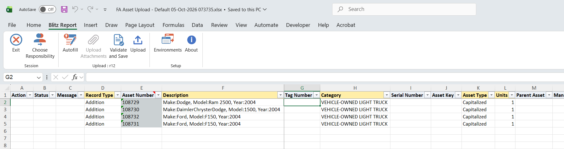This screenshot has width=564, height=149.
Task: Select the Dodge Ram 2500 description cell
Action: tap(223, 102)
